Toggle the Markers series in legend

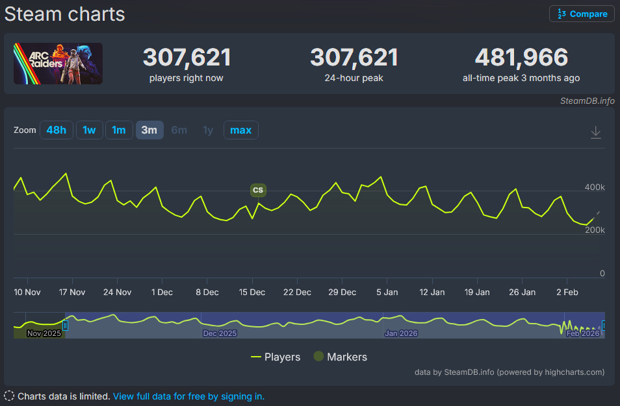tap(341, 357)
